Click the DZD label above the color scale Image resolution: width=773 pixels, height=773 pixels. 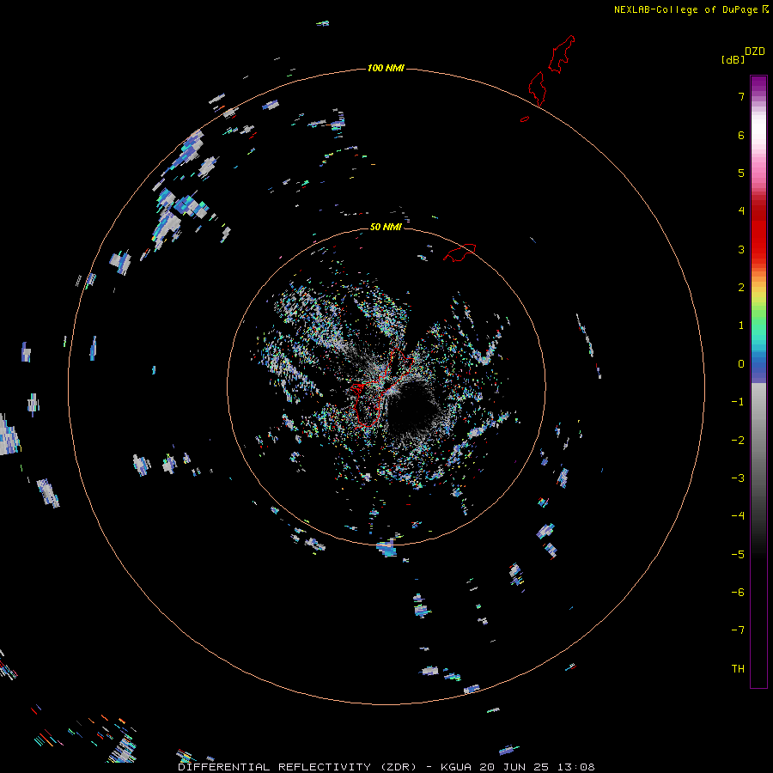[x=754, y=52]
